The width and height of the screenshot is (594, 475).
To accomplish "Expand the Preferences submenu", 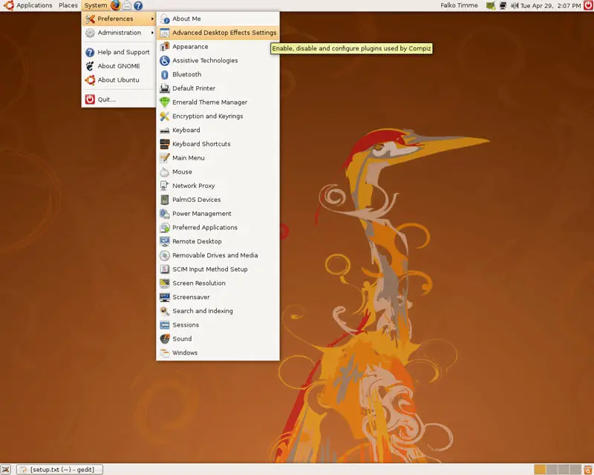I will [x=119, y=19].
